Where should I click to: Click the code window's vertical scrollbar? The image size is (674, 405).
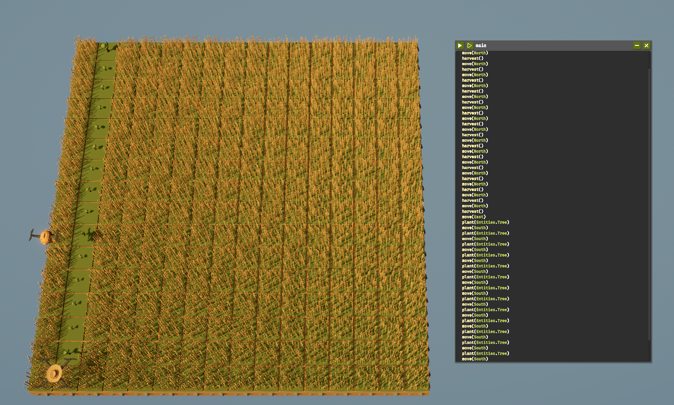pos(650,205)
